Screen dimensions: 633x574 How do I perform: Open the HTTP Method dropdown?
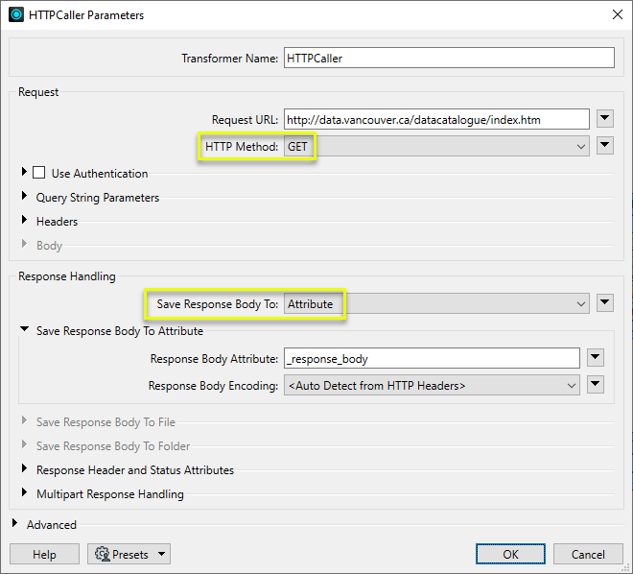(436, 146)
